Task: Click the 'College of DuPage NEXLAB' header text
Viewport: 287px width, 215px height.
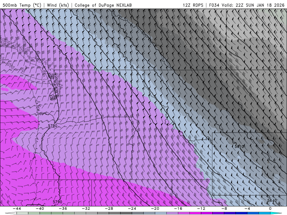Action: click(103, 5)
